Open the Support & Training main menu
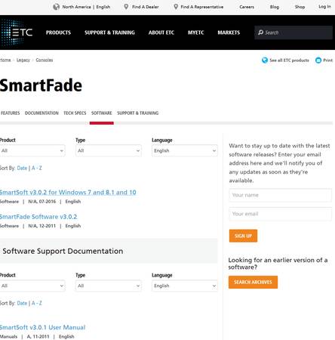This screenshot has height=340, width=335. [x=109, y=32]
